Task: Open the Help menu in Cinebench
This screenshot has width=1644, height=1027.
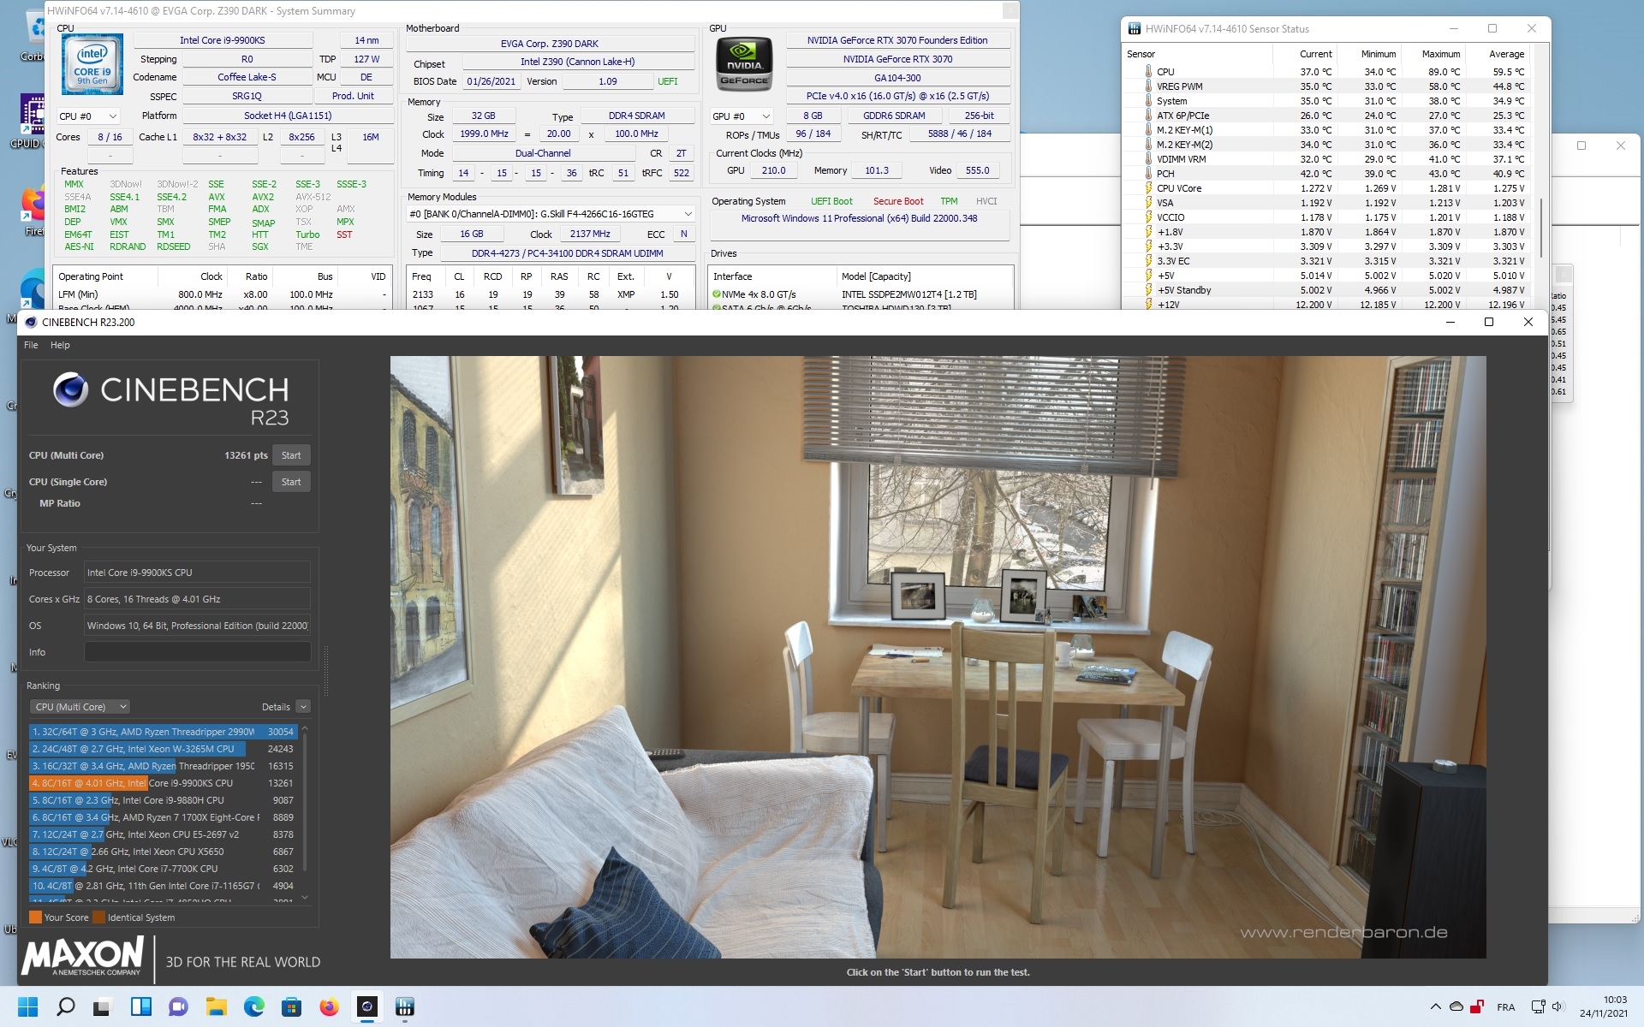Action: [x=60, y=345]
